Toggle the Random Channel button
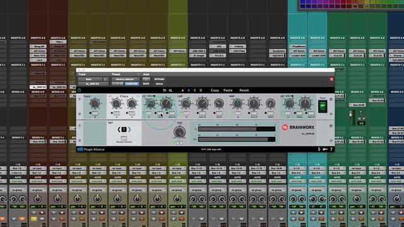 [124, 138]
